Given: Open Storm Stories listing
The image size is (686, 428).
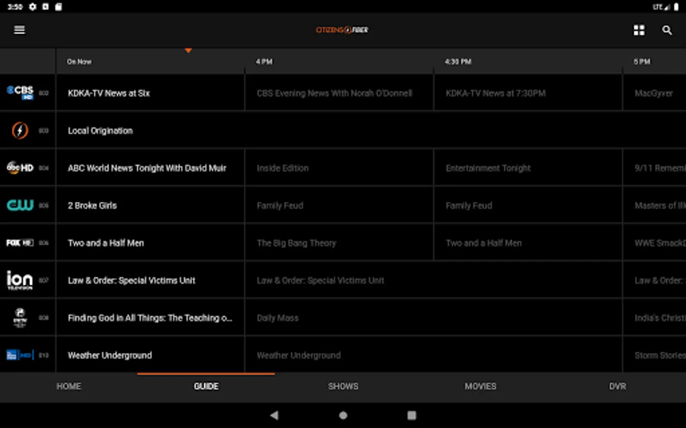Looking at the screenshot, I should (655, 355).
